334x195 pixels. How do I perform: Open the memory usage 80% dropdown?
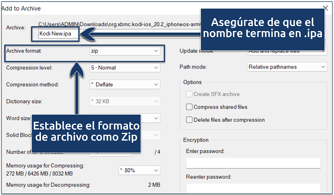click(139, 170)
